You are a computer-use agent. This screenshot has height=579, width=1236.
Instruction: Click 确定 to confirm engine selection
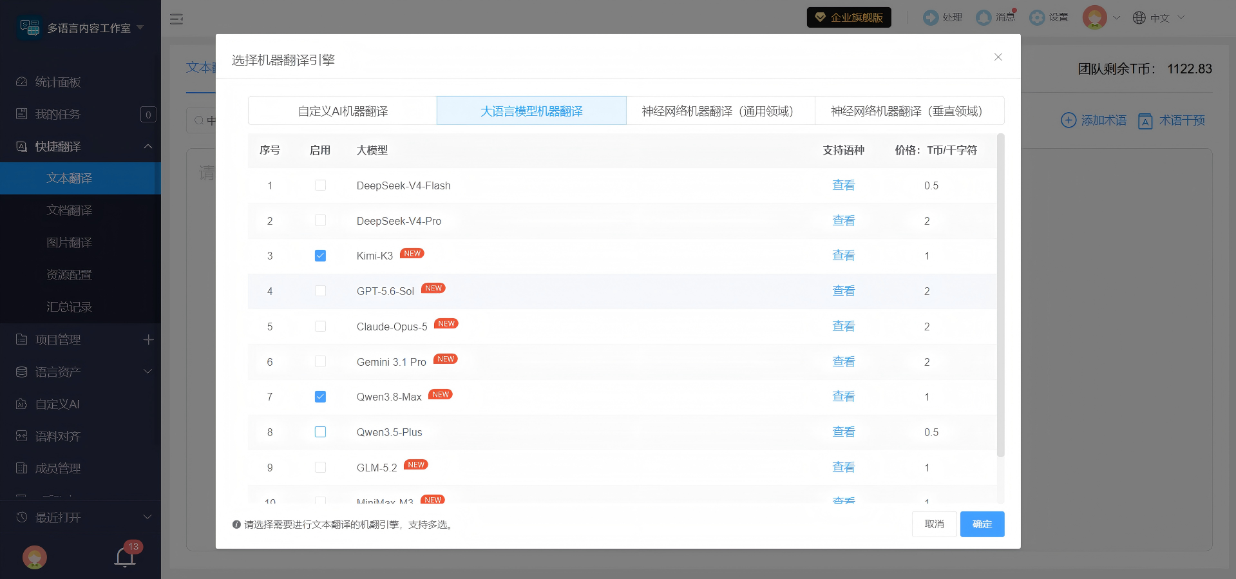click(982, 524)
